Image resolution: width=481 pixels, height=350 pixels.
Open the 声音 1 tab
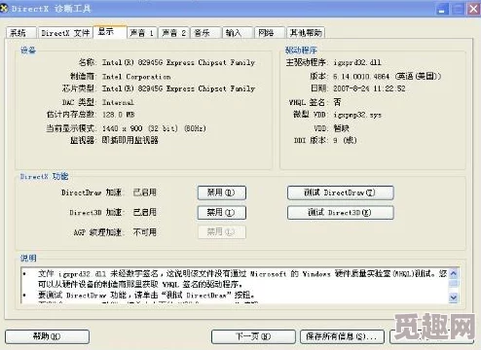pyautogui.click(x=142, y=33)
